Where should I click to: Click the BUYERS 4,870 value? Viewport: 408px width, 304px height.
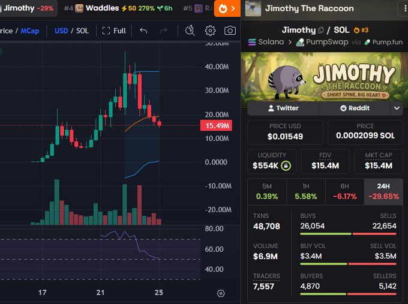click(310, 287)
